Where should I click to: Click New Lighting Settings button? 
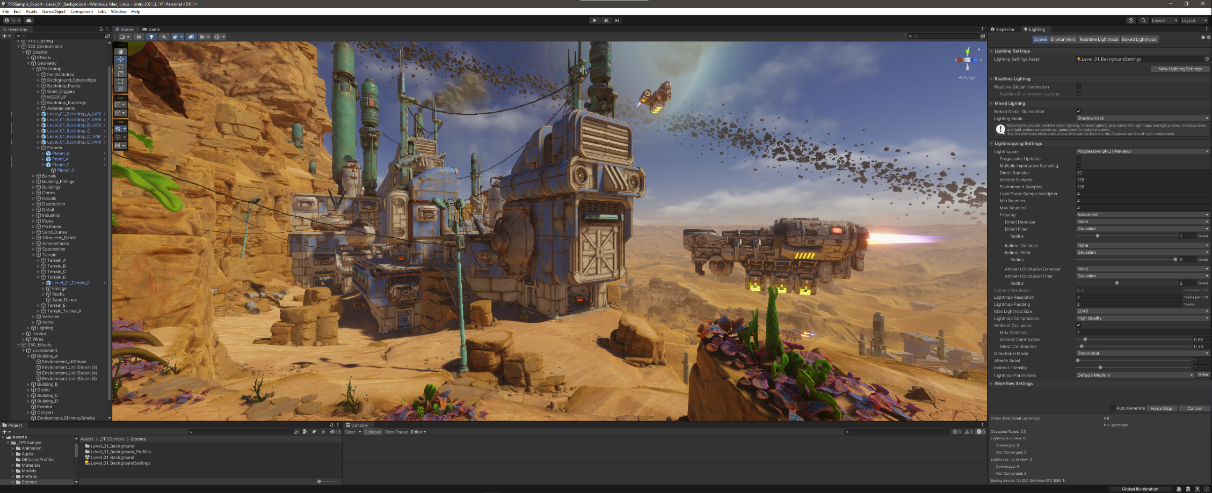[x=1180, y=69]
